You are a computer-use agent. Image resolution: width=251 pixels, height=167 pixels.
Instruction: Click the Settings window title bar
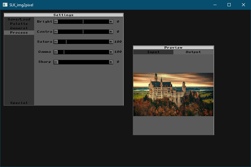pos(64,15)
